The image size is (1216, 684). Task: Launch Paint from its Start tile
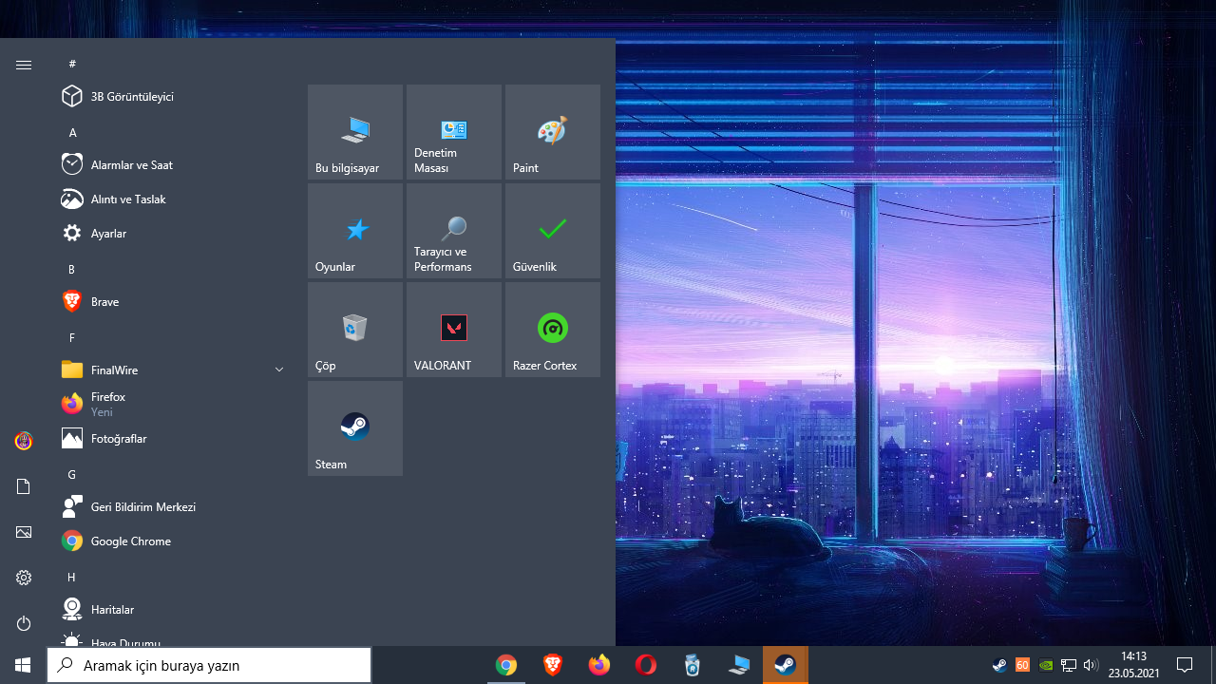[553, 132]
